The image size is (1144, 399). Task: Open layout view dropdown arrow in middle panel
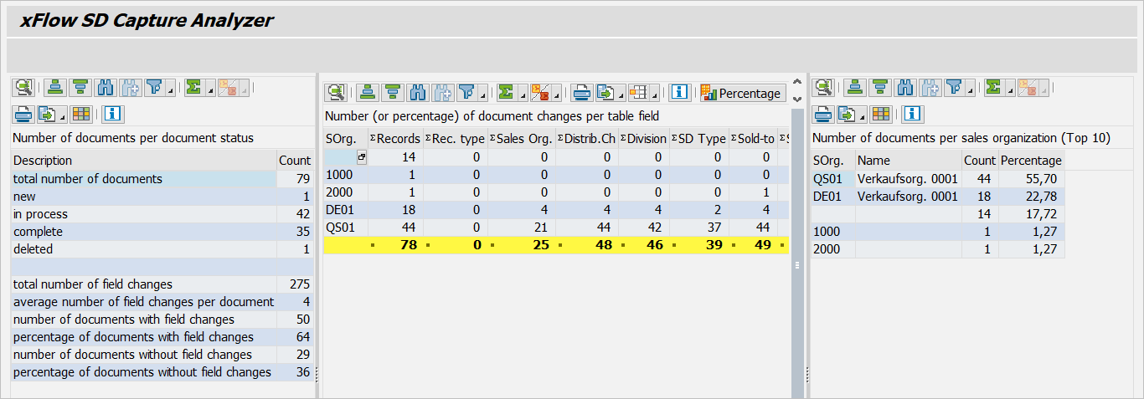pos(653,95)
